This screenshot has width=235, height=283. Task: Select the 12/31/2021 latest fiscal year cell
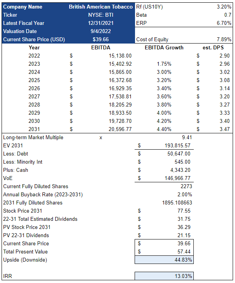click(101, 23)
